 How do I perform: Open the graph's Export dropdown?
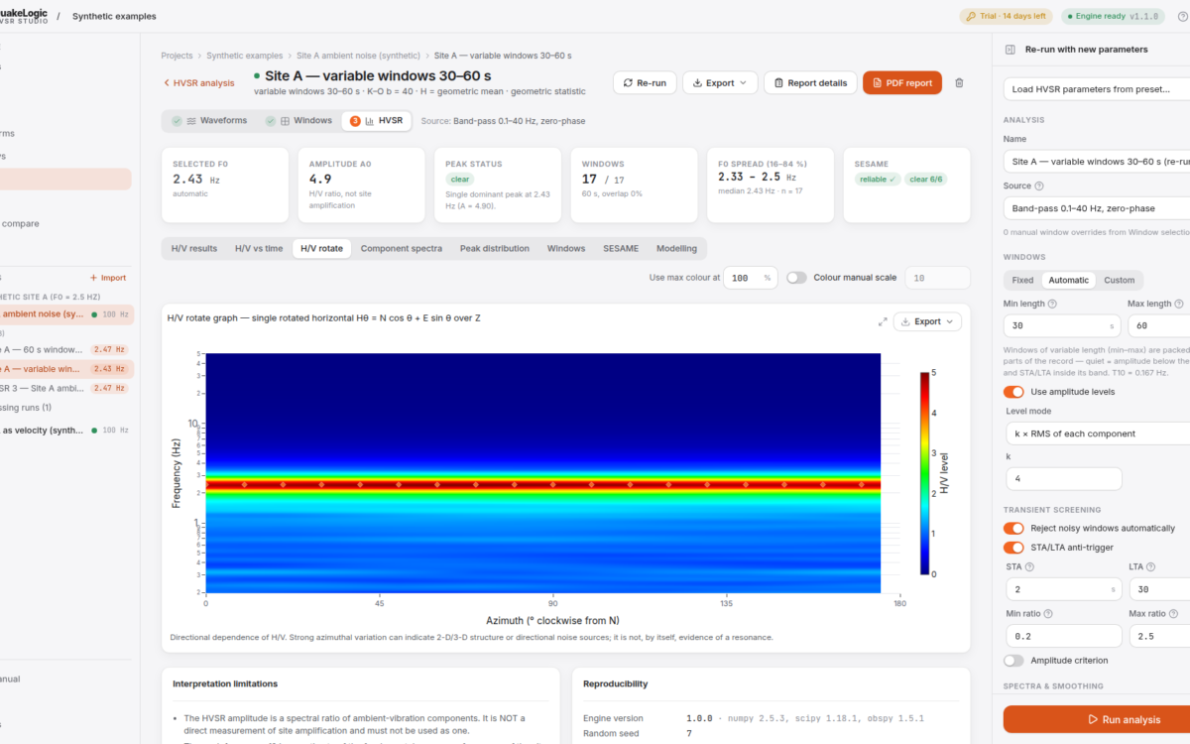tap(927, 321)
